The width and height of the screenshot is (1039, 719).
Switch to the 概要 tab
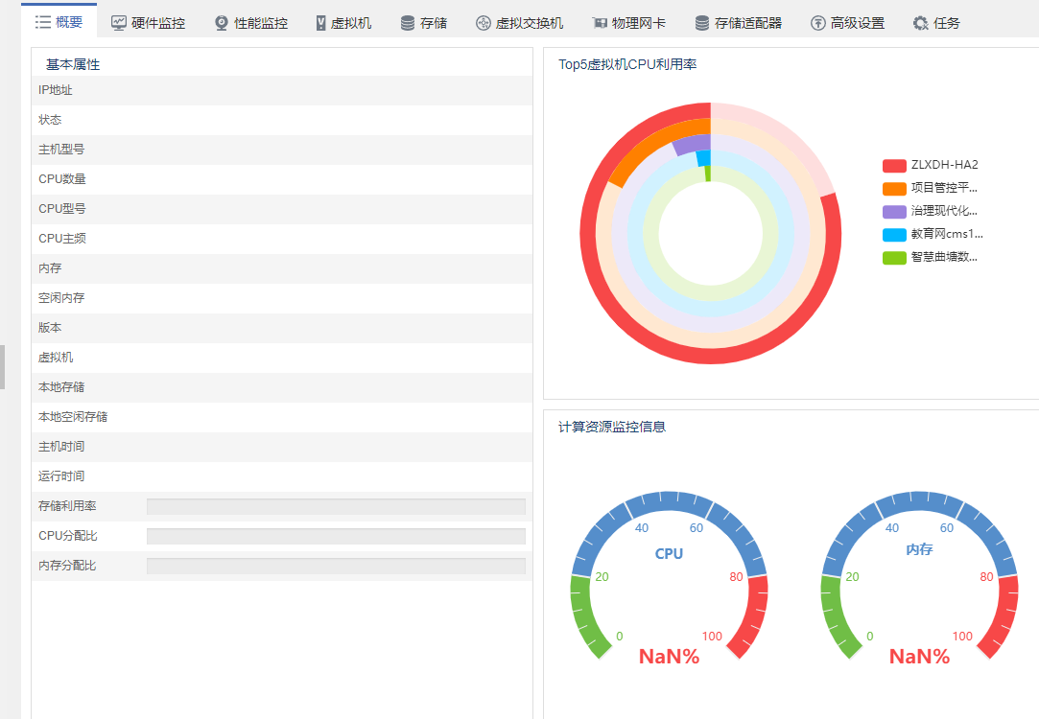(59, 20)
